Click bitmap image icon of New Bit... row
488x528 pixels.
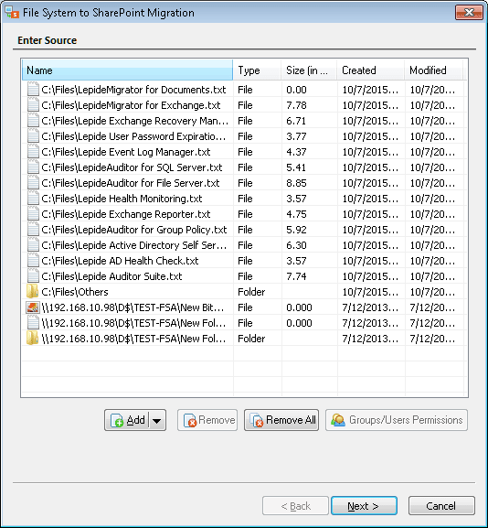33,307
